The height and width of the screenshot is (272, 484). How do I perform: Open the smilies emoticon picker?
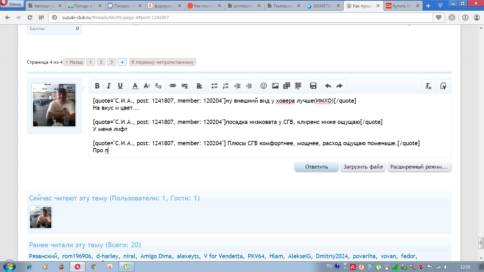[x=264, y=86]
